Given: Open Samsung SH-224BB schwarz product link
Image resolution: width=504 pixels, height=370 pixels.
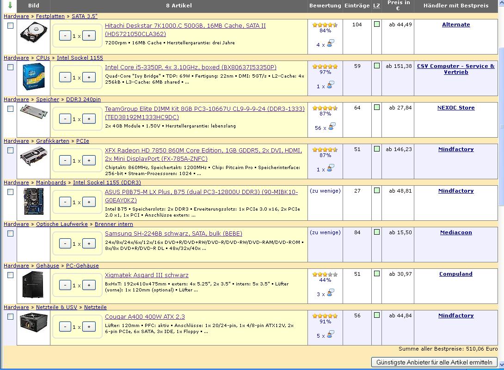Looking at the screenshot, I should point(173,233).
